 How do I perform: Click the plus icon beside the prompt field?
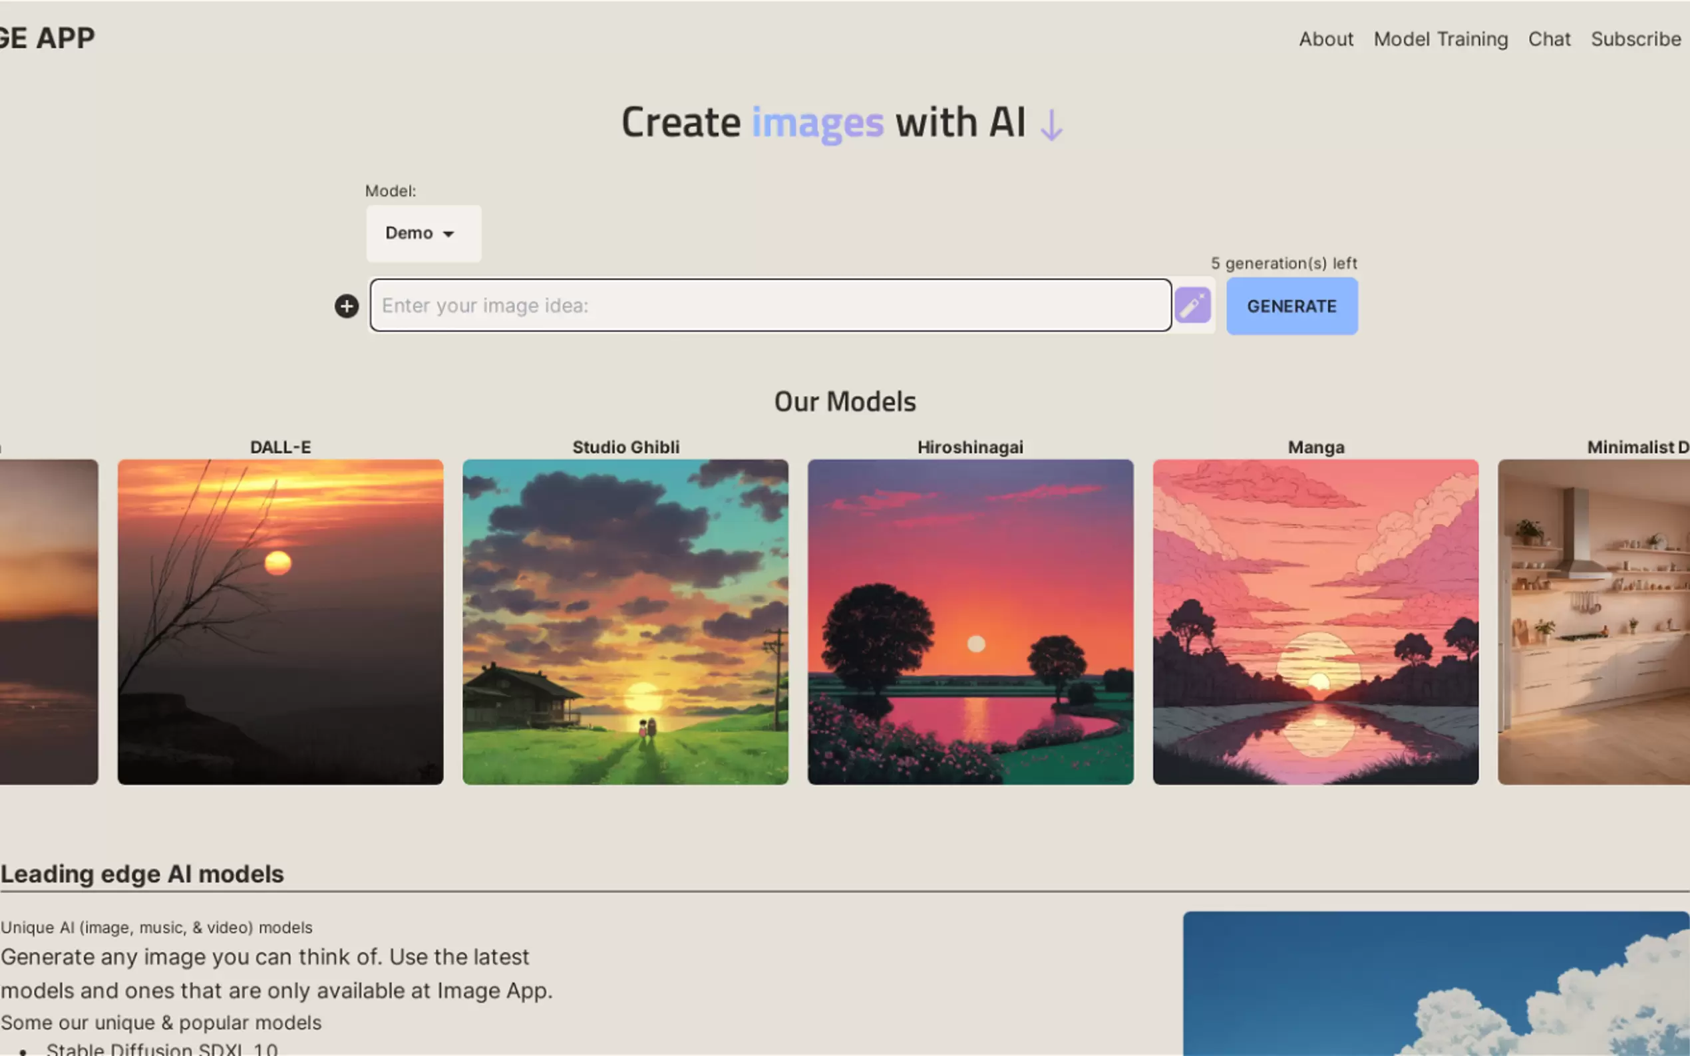[347, 306]
